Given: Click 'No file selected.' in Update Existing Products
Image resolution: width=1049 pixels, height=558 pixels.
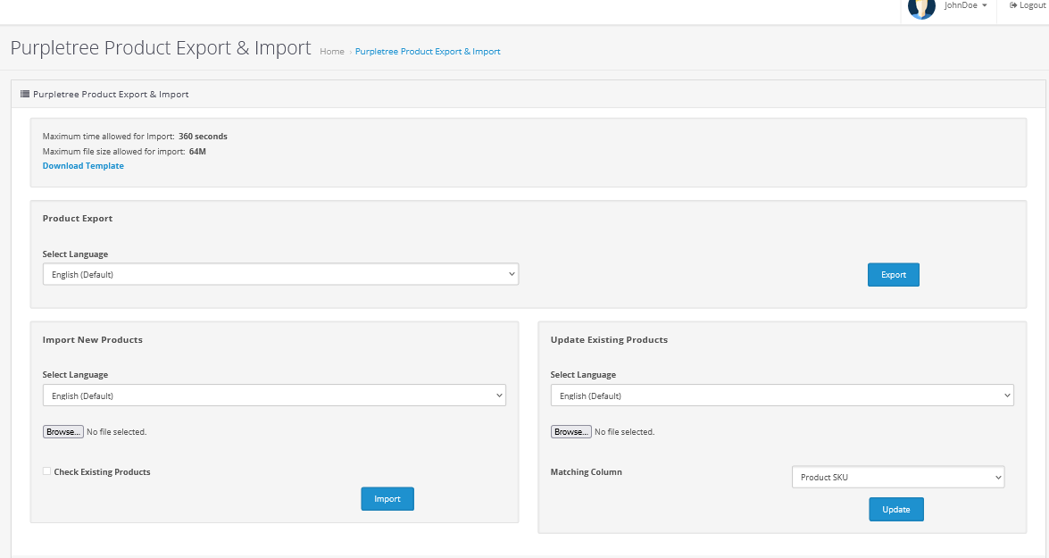Looking at the screenshot, I should 624,432.
